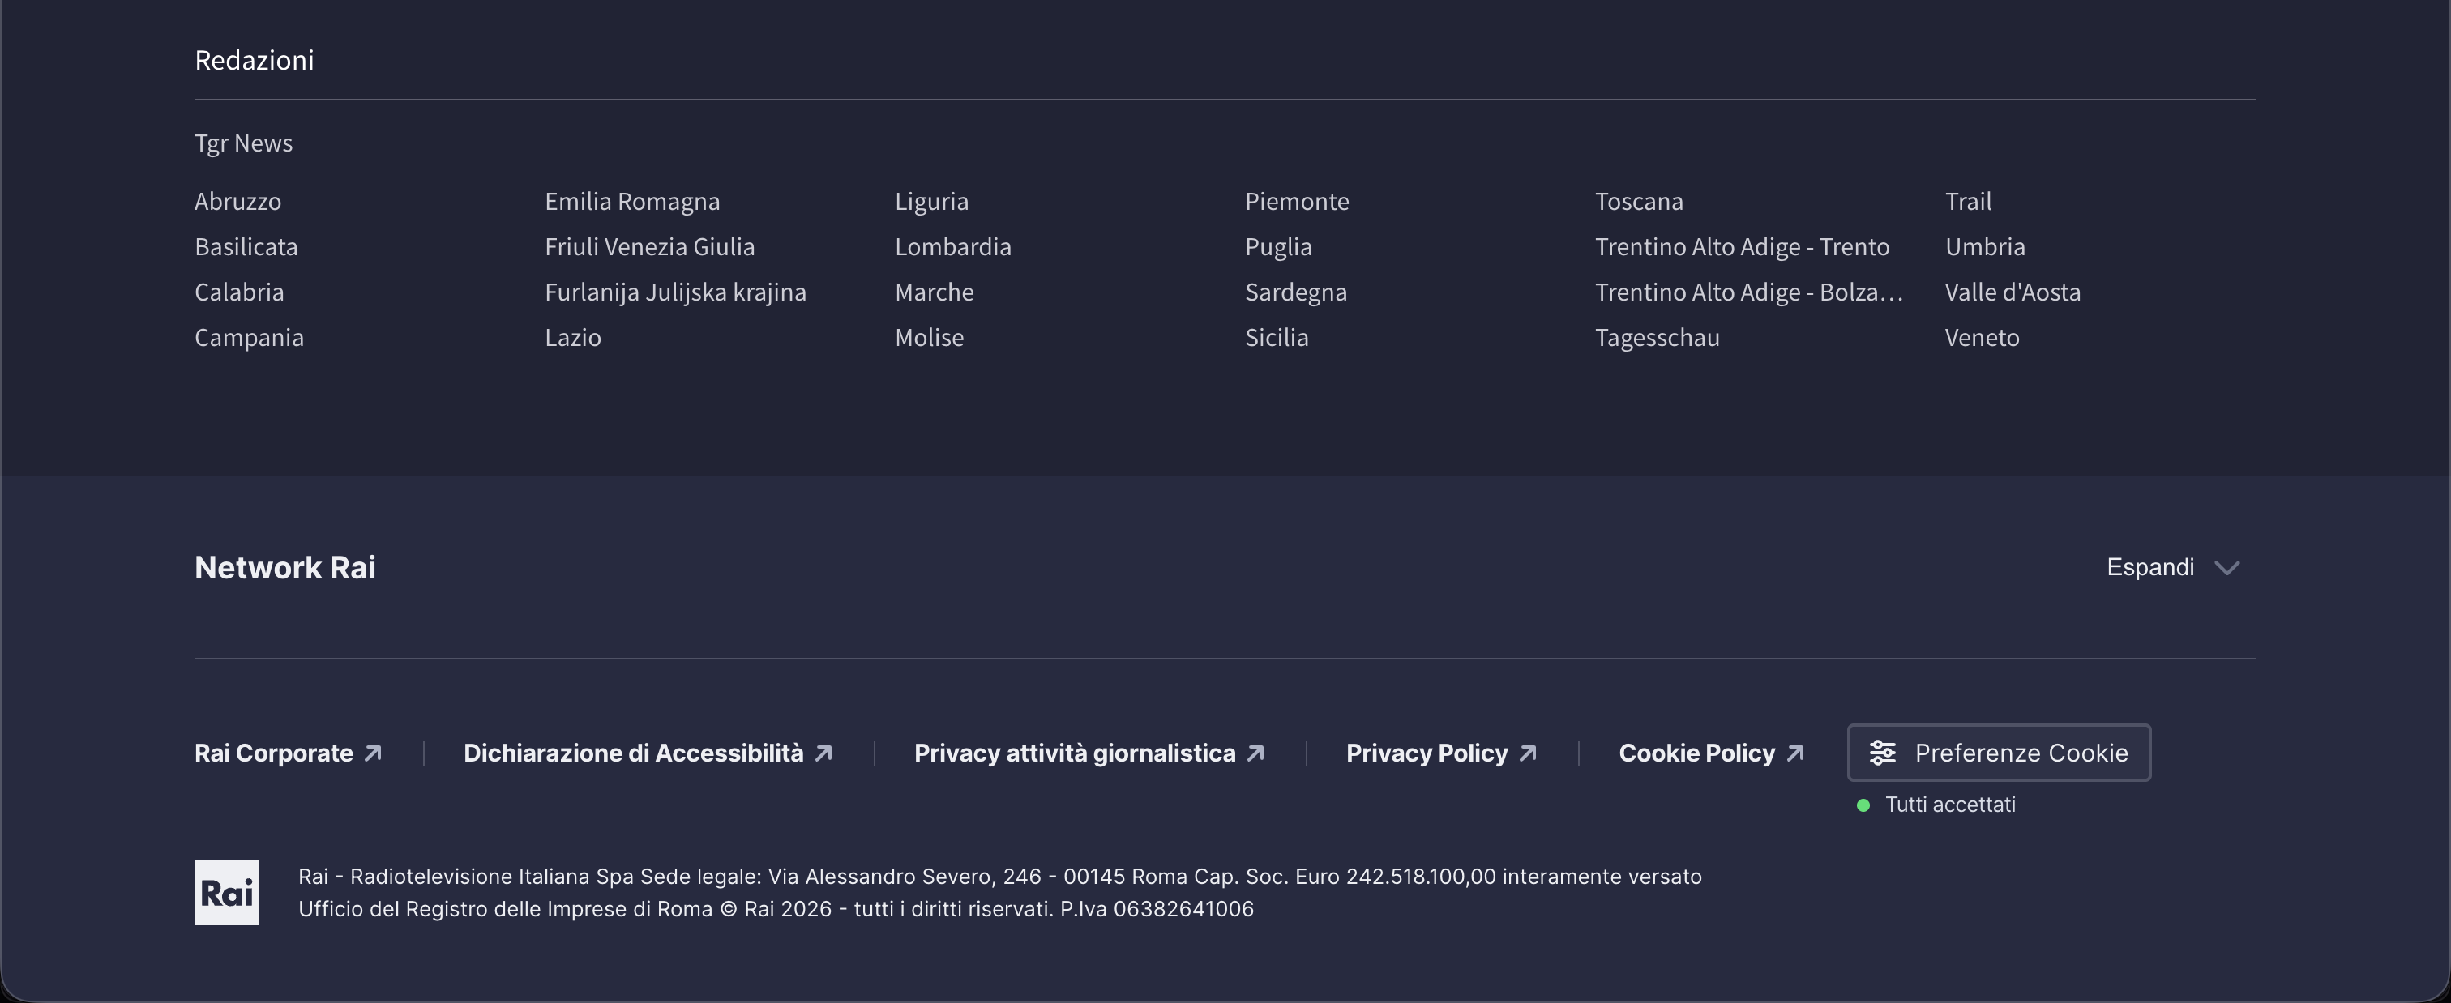The height and width of the screenshot is (1003, 2451).
Task: Click the P.Iva 06382641006 copyright line
Action: pyautogui.click(x=776, y=909)
